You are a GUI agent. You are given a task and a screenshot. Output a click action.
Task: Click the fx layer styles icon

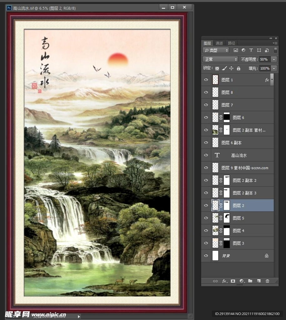(x=224, y=281)
